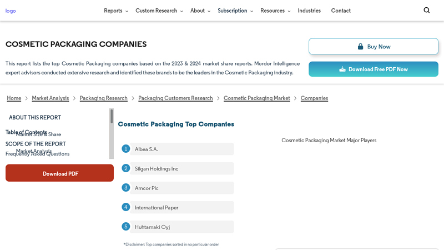This screenshot has height=250, width=444.
Task: Open Market Analysis in the breadcrumb
Action: coord(51,98)
